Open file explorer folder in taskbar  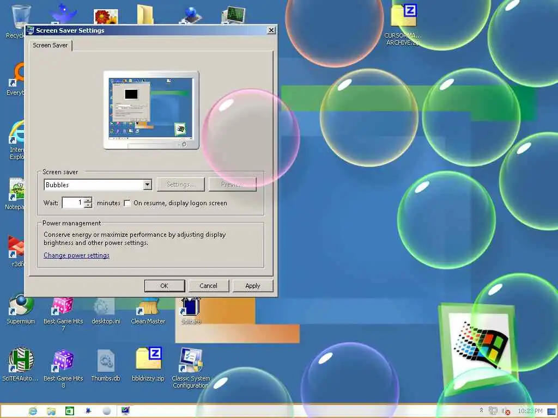pyautogui.click(x=51, y=411)
